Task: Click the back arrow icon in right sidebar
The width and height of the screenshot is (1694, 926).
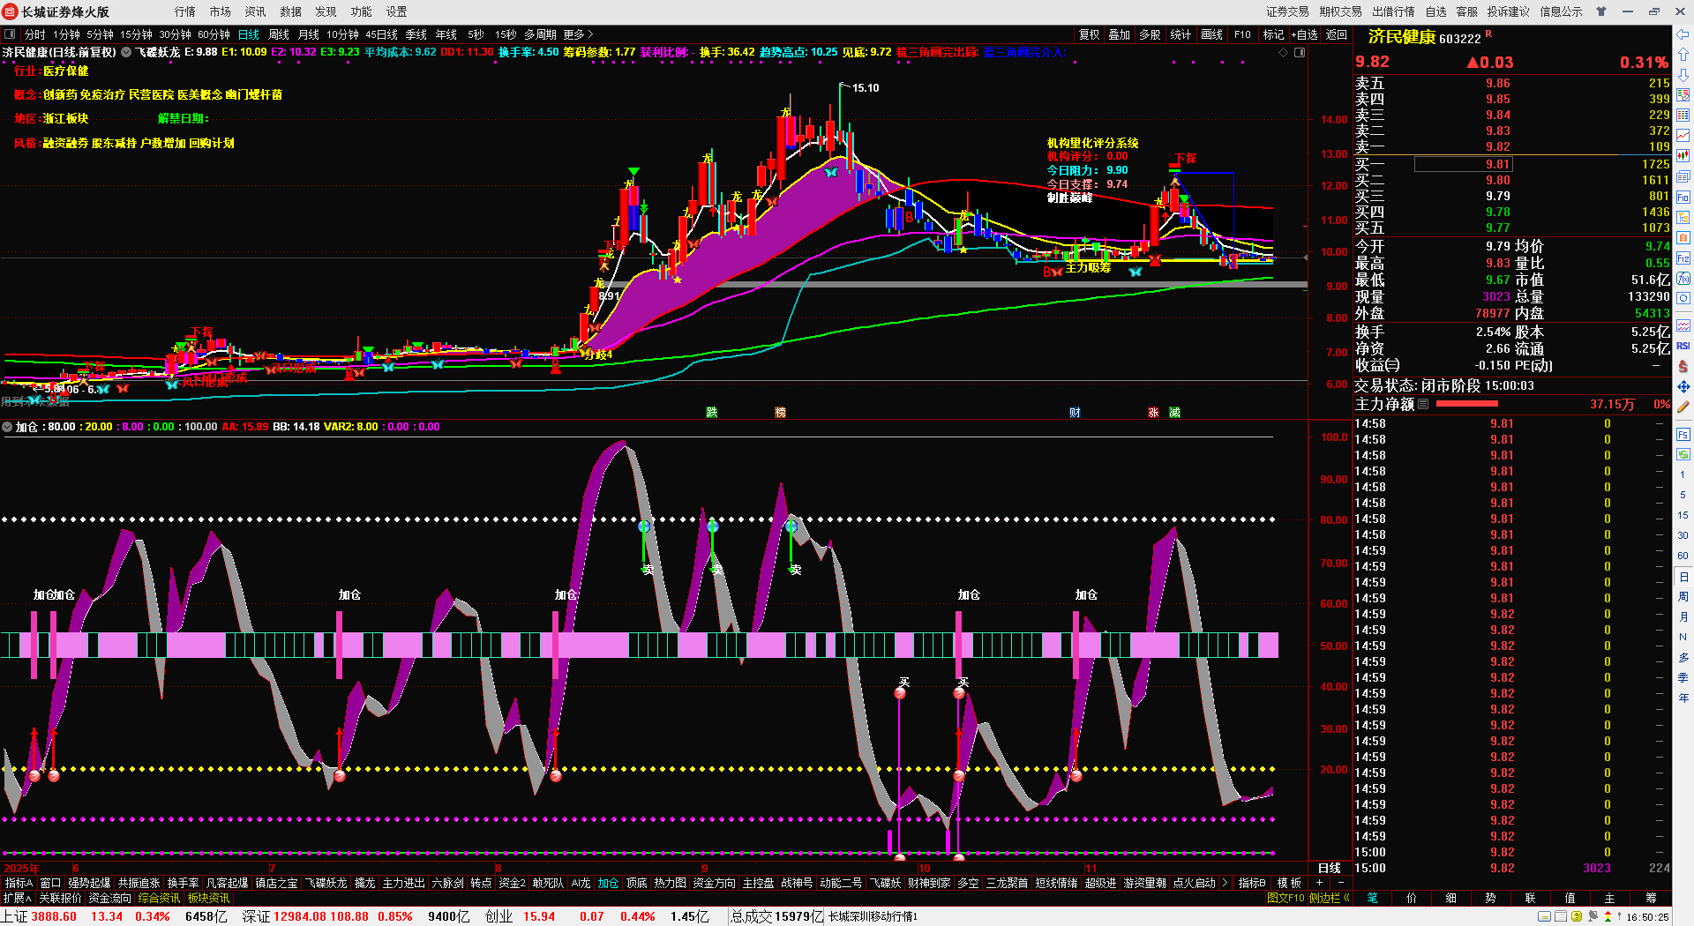Action: (x=1683, y=34)
